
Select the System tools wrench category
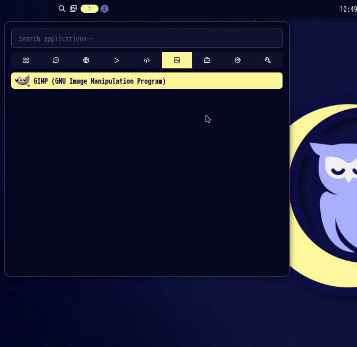(268, 60)
